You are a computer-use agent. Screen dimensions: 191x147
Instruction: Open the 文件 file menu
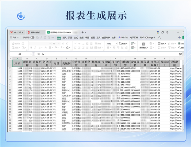(x=14, y=38)
